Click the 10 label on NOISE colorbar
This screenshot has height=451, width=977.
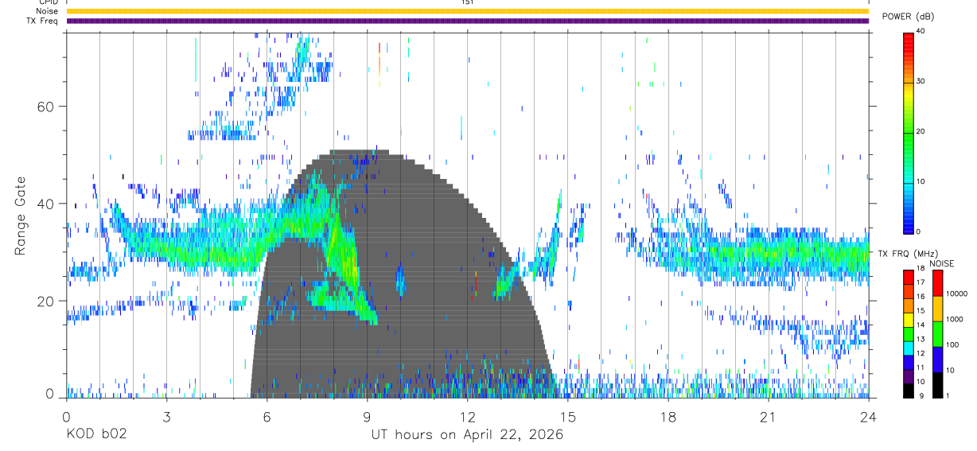[951, 371]
